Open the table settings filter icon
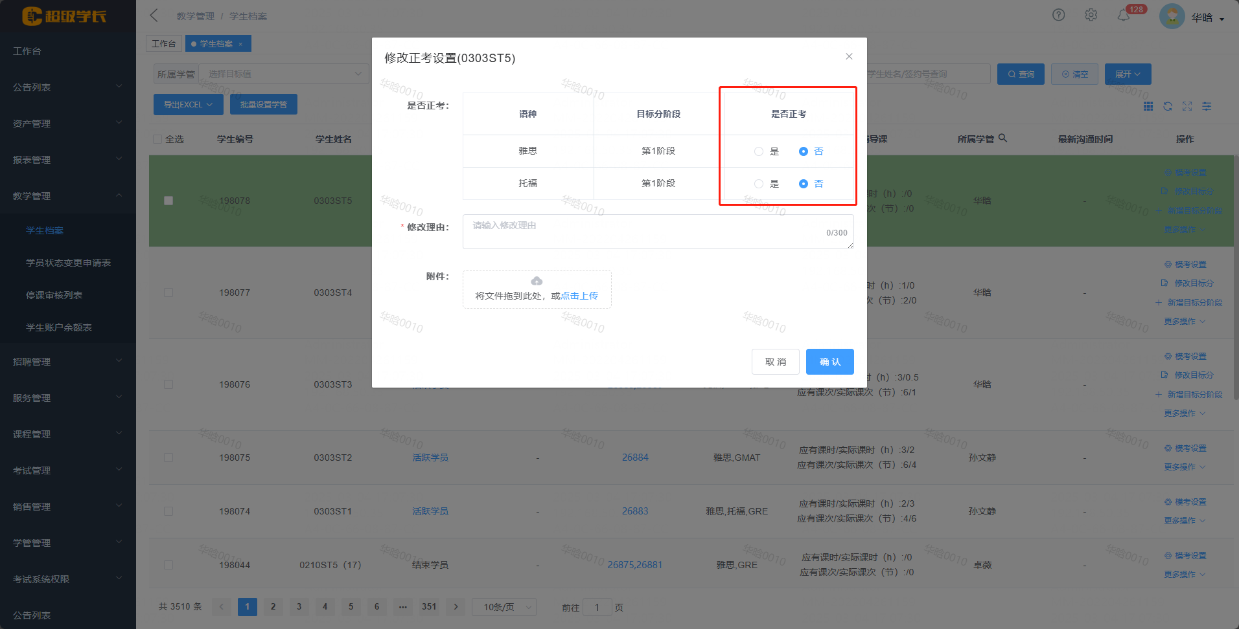 point(1207,106)
